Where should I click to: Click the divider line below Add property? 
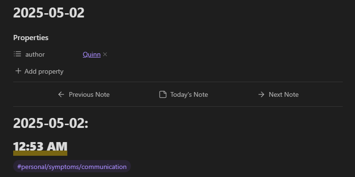178,82
